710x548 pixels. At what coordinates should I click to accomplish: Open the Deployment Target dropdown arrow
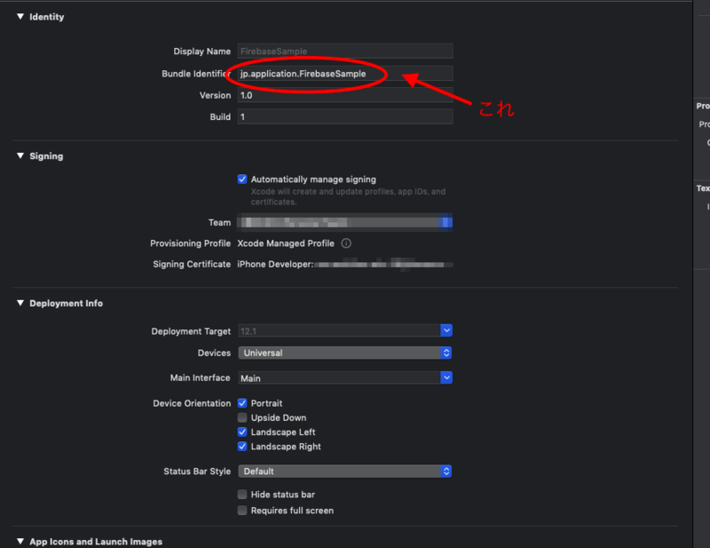446,330
